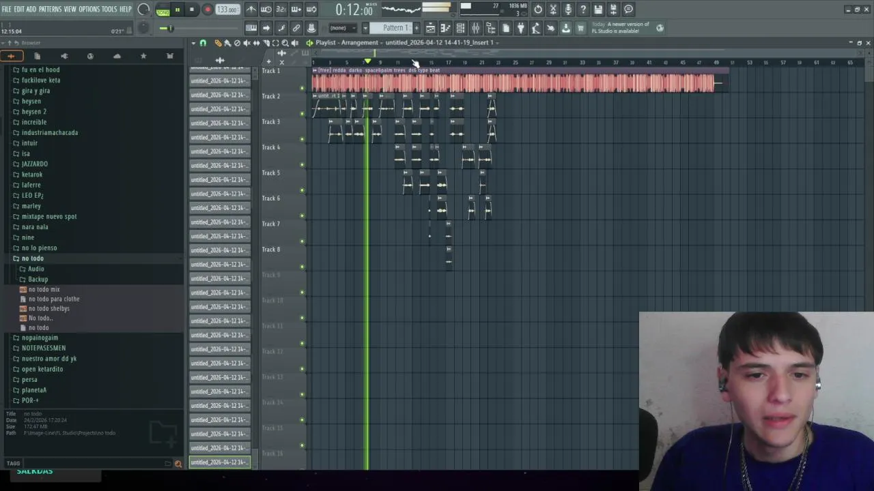Toggle loop recording icon
The height and width of the screenshot is (491, 874).
(311, 10)
